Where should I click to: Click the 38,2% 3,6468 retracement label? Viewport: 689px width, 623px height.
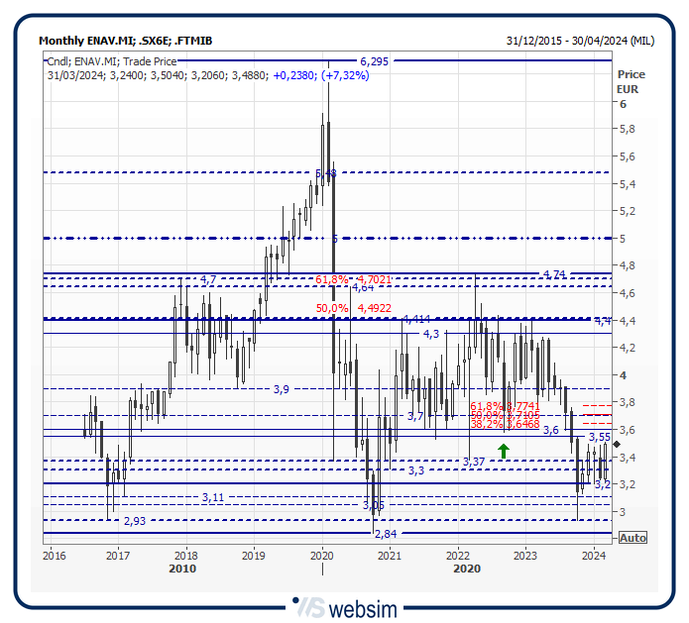click(x=505, y=424)
